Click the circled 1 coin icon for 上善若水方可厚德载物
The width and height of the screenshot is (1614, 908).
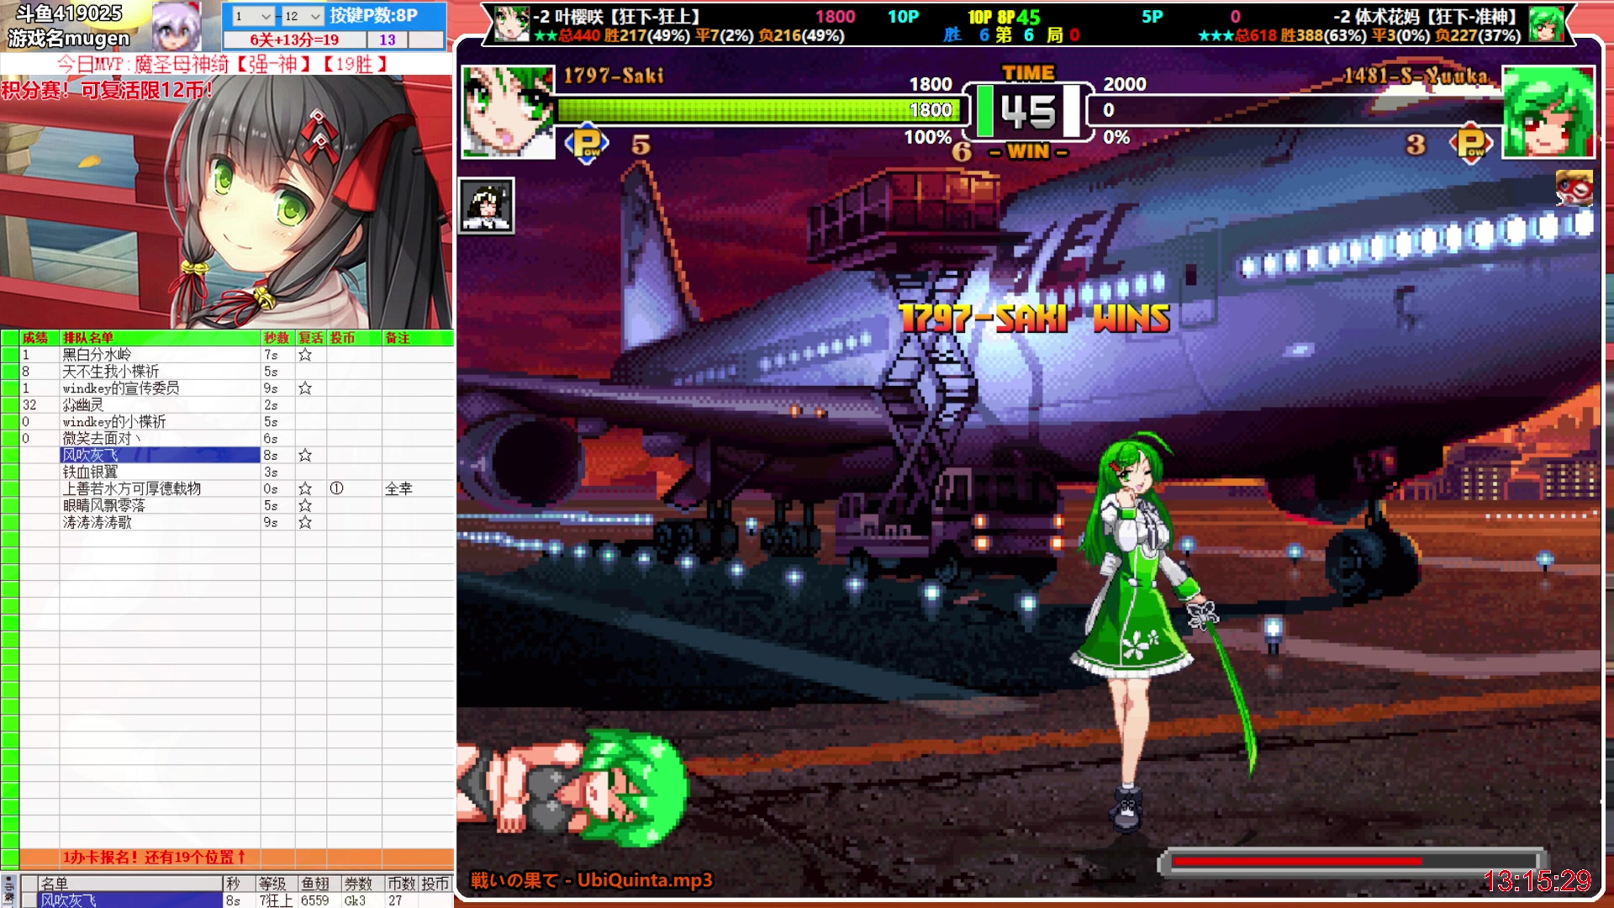click(336, 488)
